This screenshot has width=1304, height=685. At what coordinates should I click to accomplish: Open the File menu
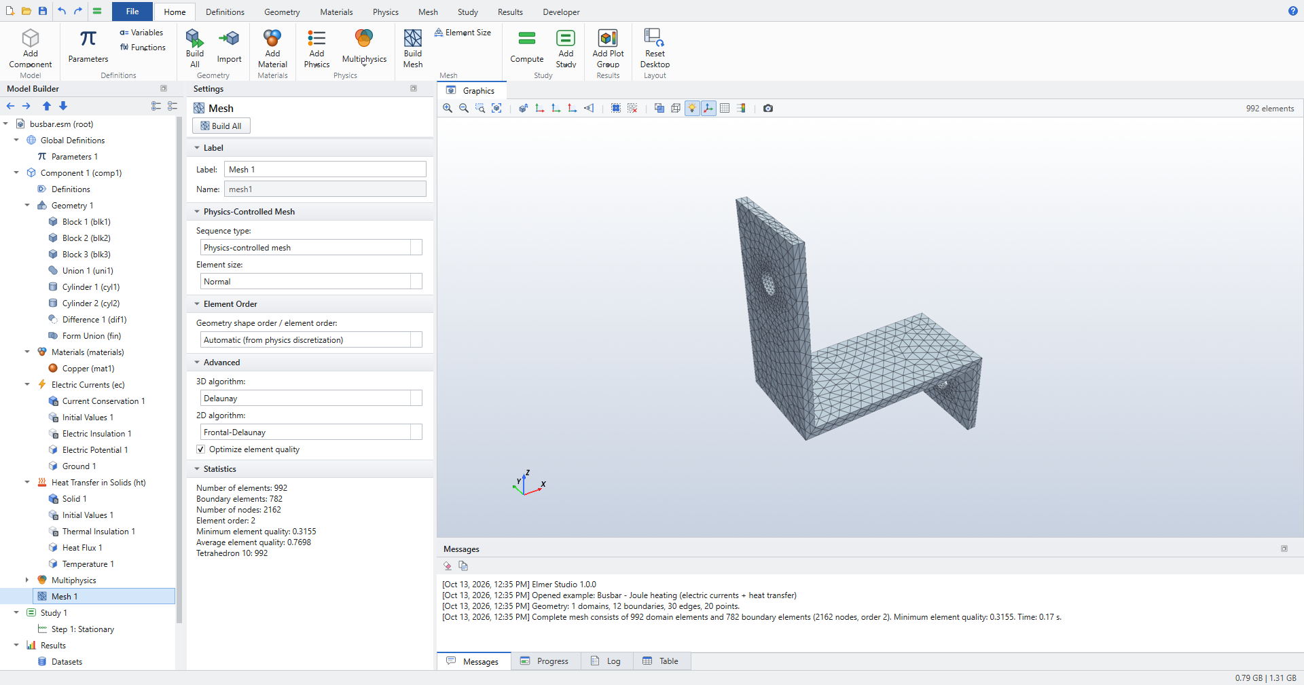tap(132, 12)
